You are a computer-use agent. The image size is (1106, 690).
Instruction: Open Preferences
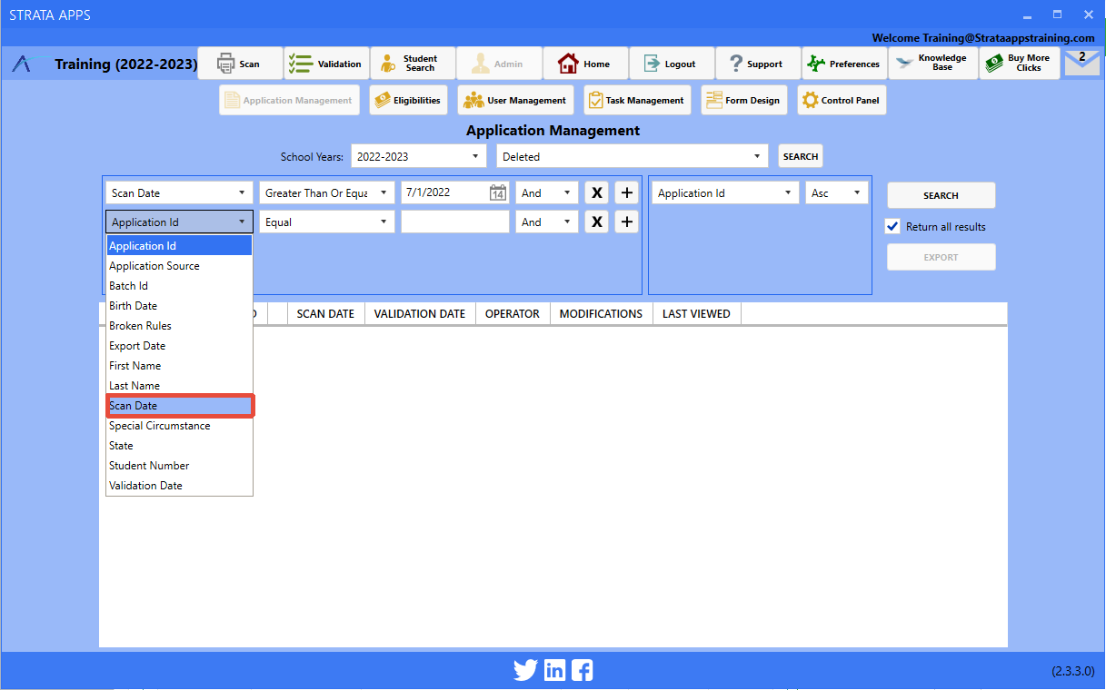(x=844, y=64)
